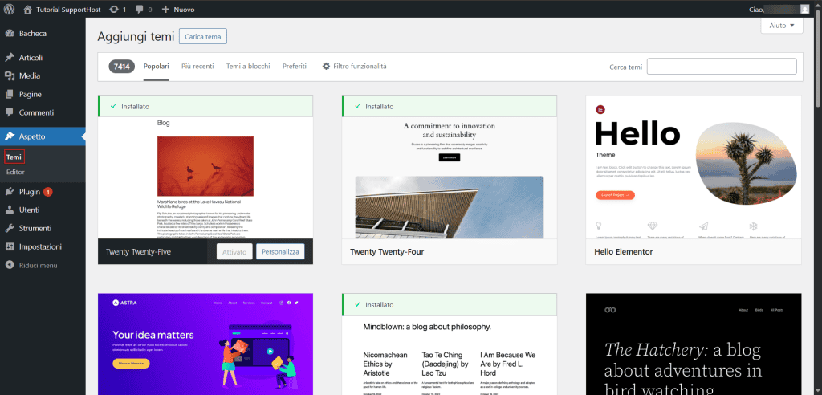Image resolution: width=822 pixels, height=395 pixels.
Task: Click the Twenty Twenty-Five theme name
Action: [138, 252]
